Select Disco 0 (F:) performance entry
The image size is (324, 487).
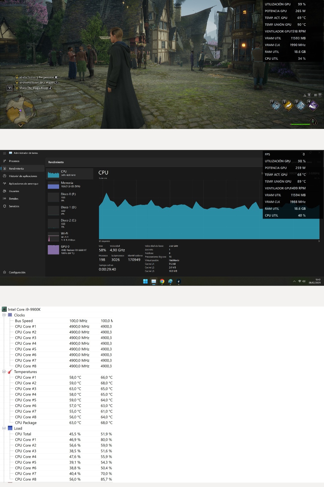[70, 197]
